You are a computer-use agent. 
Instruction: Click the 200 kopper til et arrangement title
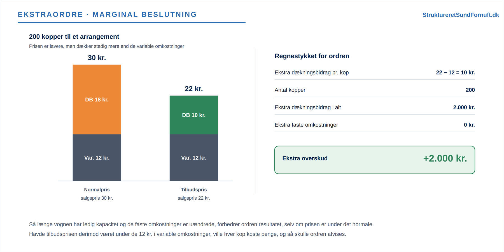pyautogui.click(x=74, y=37)
